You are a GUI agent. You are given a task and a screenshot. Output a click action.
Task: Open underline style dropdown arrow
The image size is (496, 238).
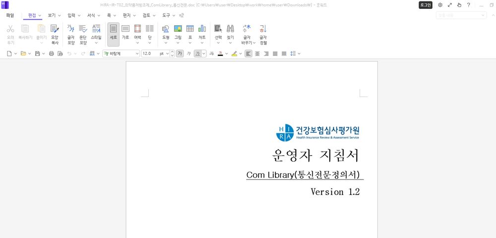click(x=204, y=53)
